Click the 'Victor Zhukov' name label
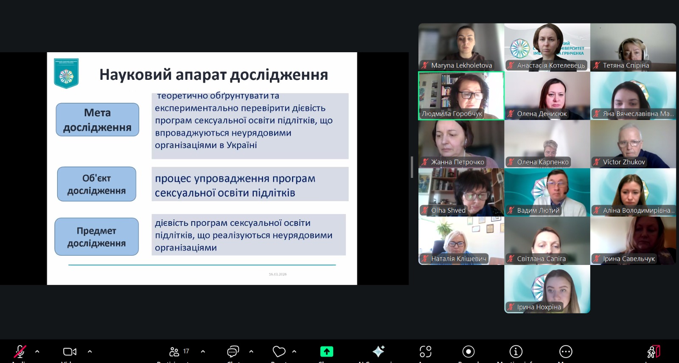Screen dimensions: 679x363 [x=624, y=162]
